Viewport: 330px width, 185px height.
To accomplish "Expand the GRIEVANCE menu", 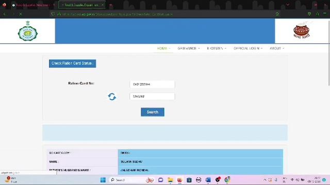I will pos(189,48).
